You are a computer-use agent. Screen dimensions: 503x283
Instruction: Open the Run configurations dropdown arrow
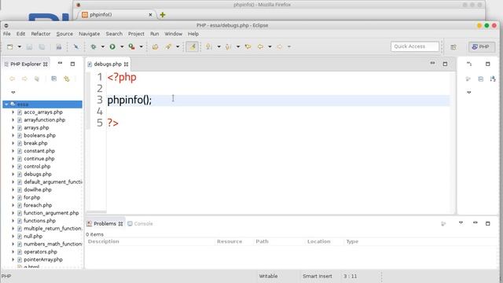point(122,47)
